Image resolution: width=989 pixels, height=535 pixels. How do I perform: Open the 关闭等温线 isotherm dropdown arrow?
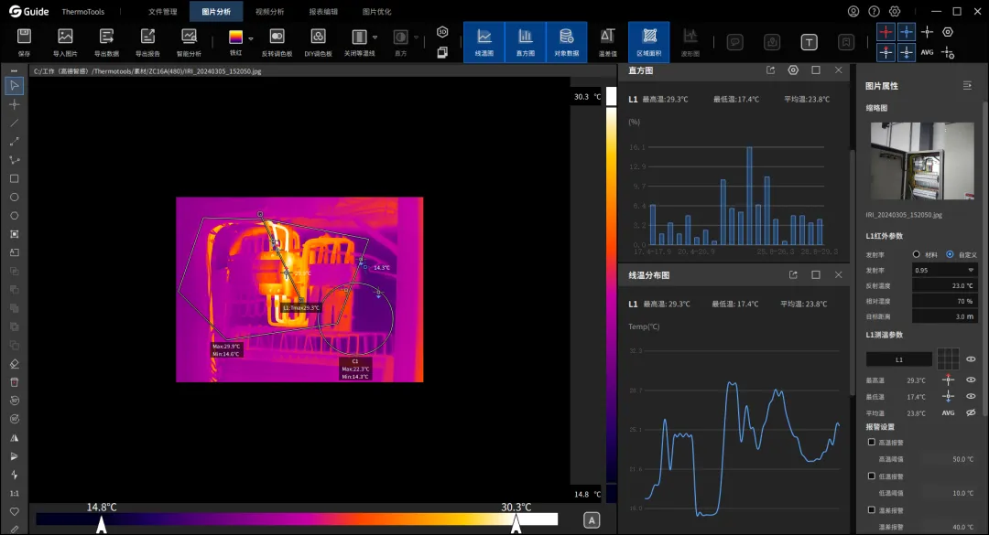pos(375,37)
